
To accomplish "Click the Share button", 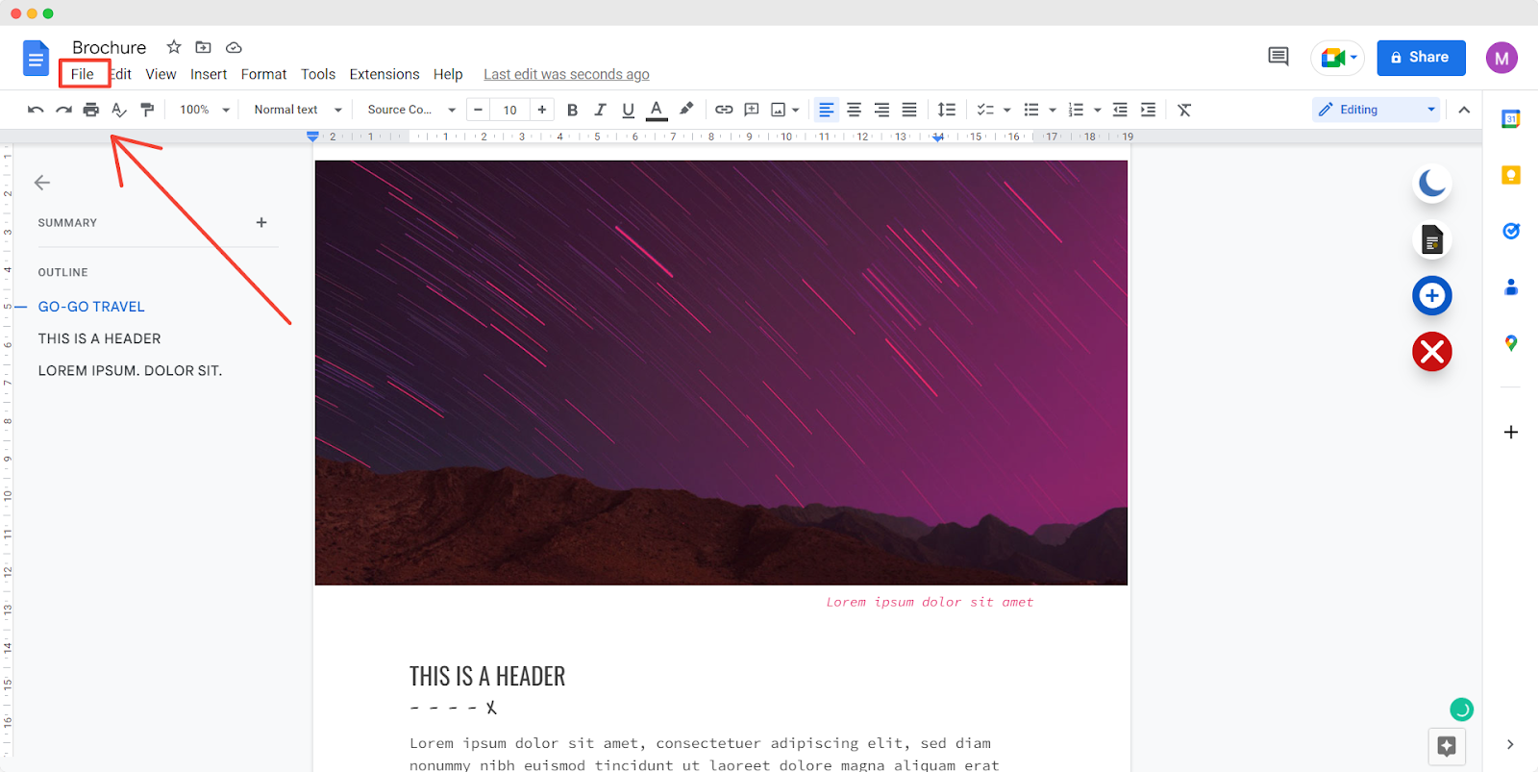I will [x=1421, y=58].
